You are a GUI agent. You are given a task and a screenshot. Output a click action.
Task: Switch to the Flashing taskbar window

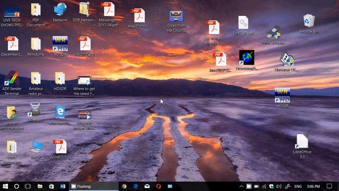[94, 186]
